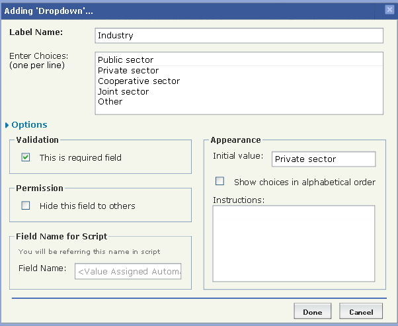Place cursor on 'Cooperative sector' choice line
Image resolution: width=398 pixels, height=326 pixels.
click(139, 81)
